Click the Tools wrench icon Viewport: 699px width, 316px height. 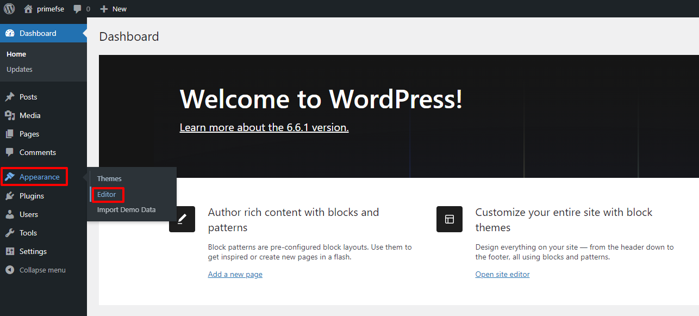tap(10, 233)
